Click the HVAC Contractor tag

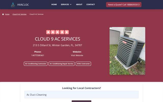tap(83, 64)
